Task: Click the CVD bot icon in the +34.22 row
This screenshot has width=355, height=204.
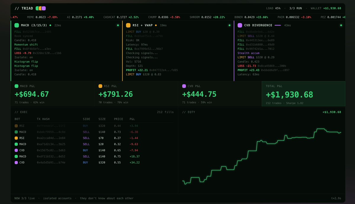Action: (x=16, y=163)
